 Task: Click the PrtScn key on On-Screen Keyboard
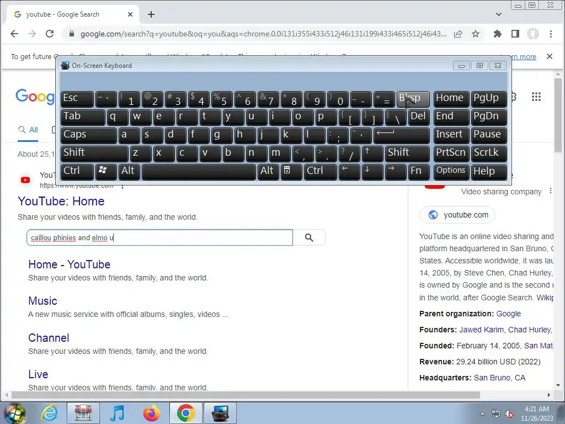coord(451,154)
